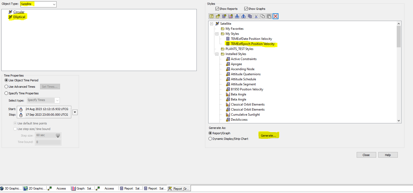Select the Elliptical satellite object
This screenshot has width=413, height=193.
pyautogui.click(x=19, y=17)
